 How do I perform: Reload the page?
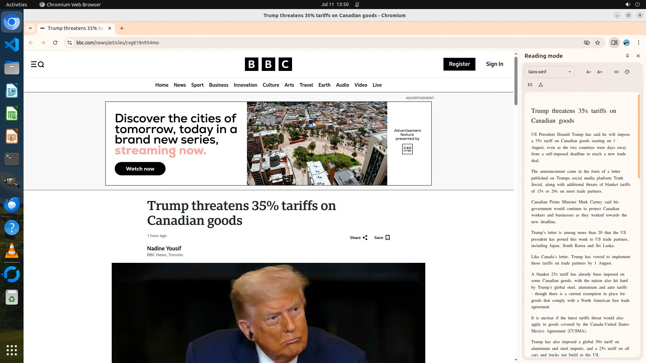(55, 43)
